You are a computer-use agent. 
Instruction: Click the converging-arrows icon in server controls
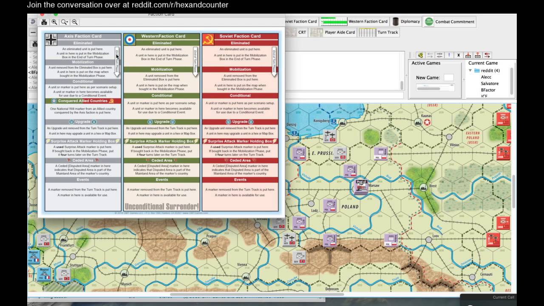439,55
